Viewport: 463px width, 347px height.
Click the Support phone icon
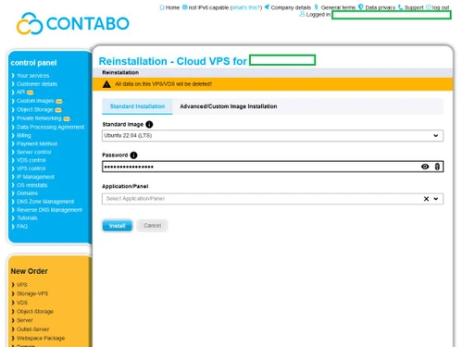[x=400, y=7]
